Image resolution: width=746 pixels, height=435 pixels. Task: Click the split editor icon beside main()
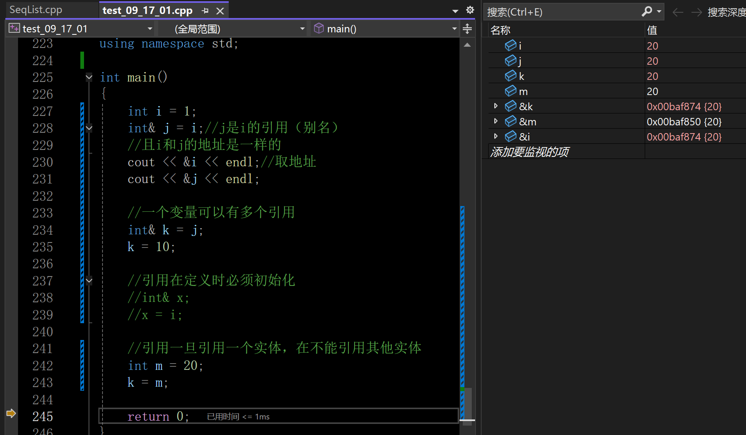(x=467, y=28)
